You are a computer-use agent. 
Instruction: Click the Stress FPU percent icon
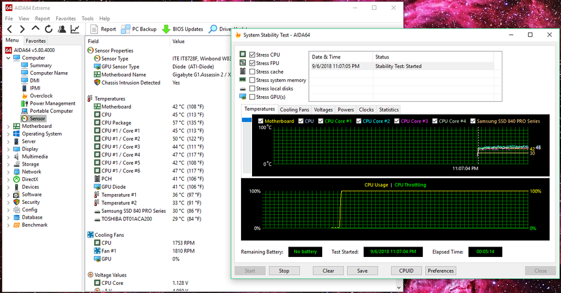pyautogui.click(x=243, y=63)
